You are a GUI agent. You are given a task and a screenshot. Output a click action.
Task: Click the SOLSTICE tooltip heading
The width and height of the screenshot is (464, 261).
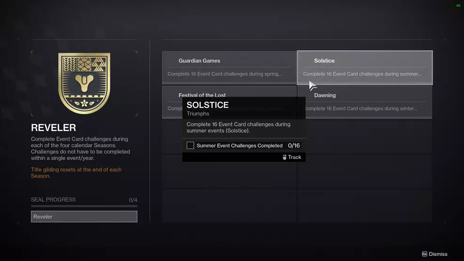[x=208, y=105]
